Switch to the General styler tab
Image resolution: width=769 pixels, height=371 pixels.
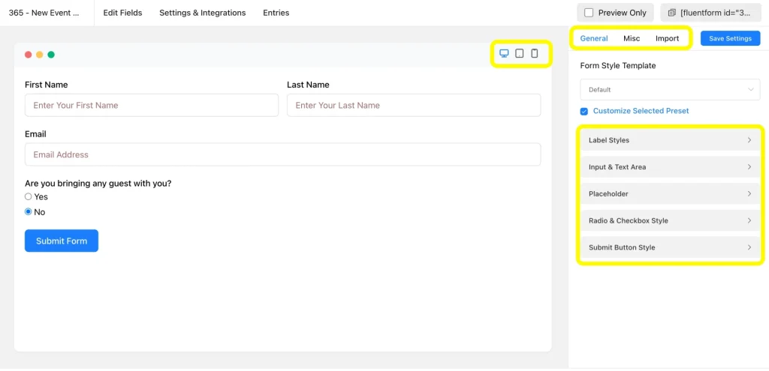pos(594,38)
